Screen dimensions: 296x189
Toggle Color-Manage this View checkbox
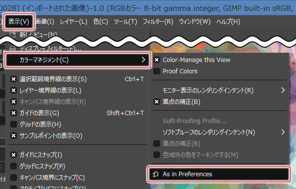157,60
